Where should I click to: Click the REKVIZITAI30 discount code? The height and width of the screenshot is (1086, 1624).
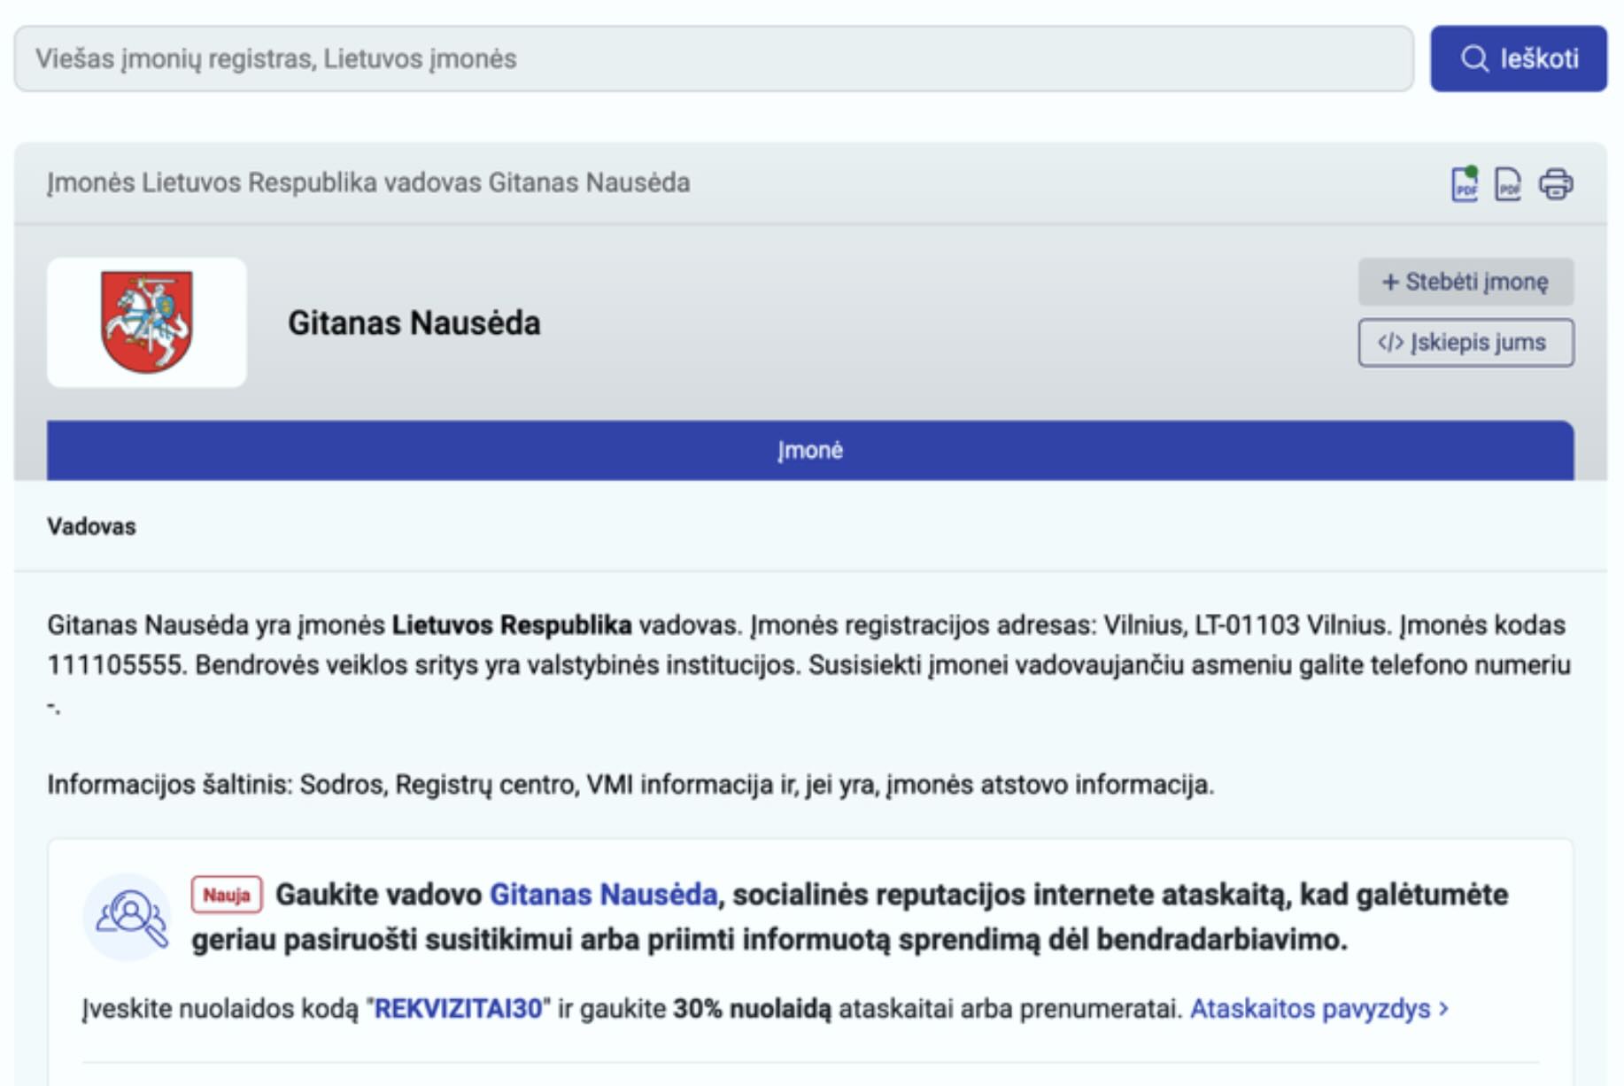pos(458,1009)
